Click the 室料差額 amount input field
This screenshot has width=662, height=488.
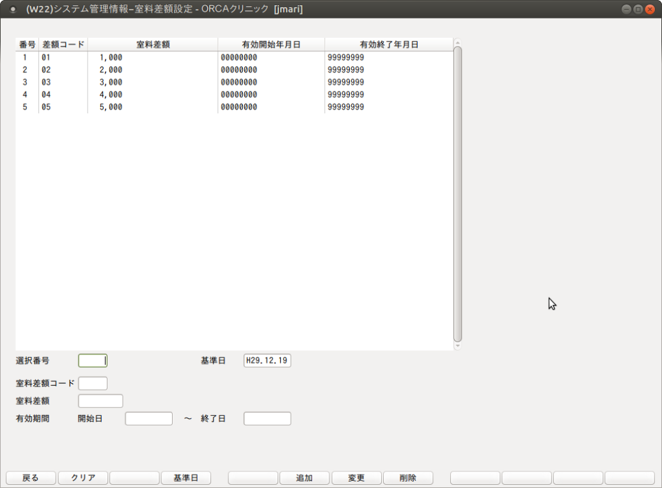[100, 401]
